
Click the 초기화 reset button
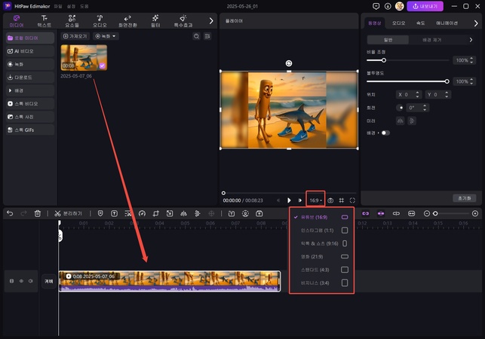point(463,197)
